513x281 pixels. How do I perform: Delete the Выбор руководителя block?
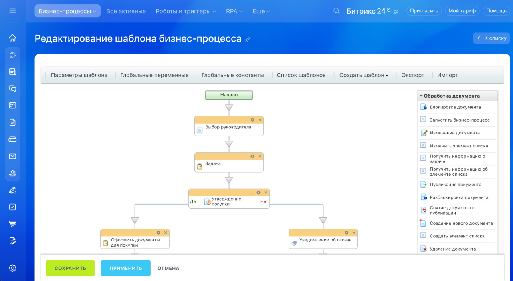259,120
